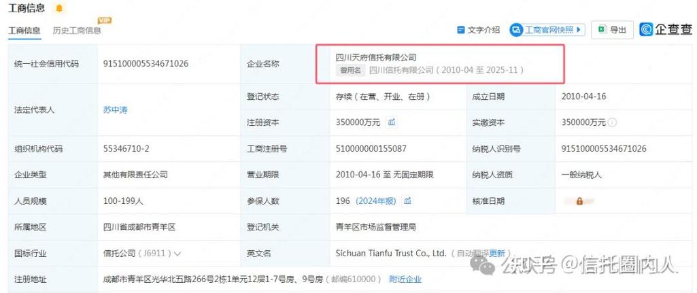This screenshot has height=293, width=697.
Task: Click the 附近企业 nearby companies link
Action: coord(405,279)
